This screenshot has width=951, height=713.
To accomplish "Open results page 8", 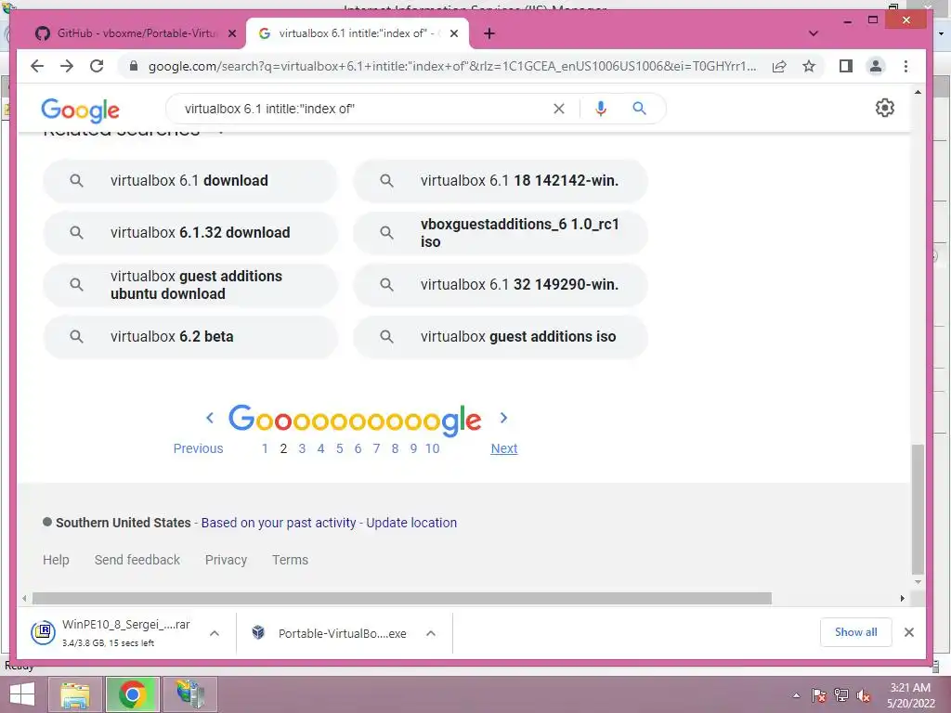I will 395,448.
